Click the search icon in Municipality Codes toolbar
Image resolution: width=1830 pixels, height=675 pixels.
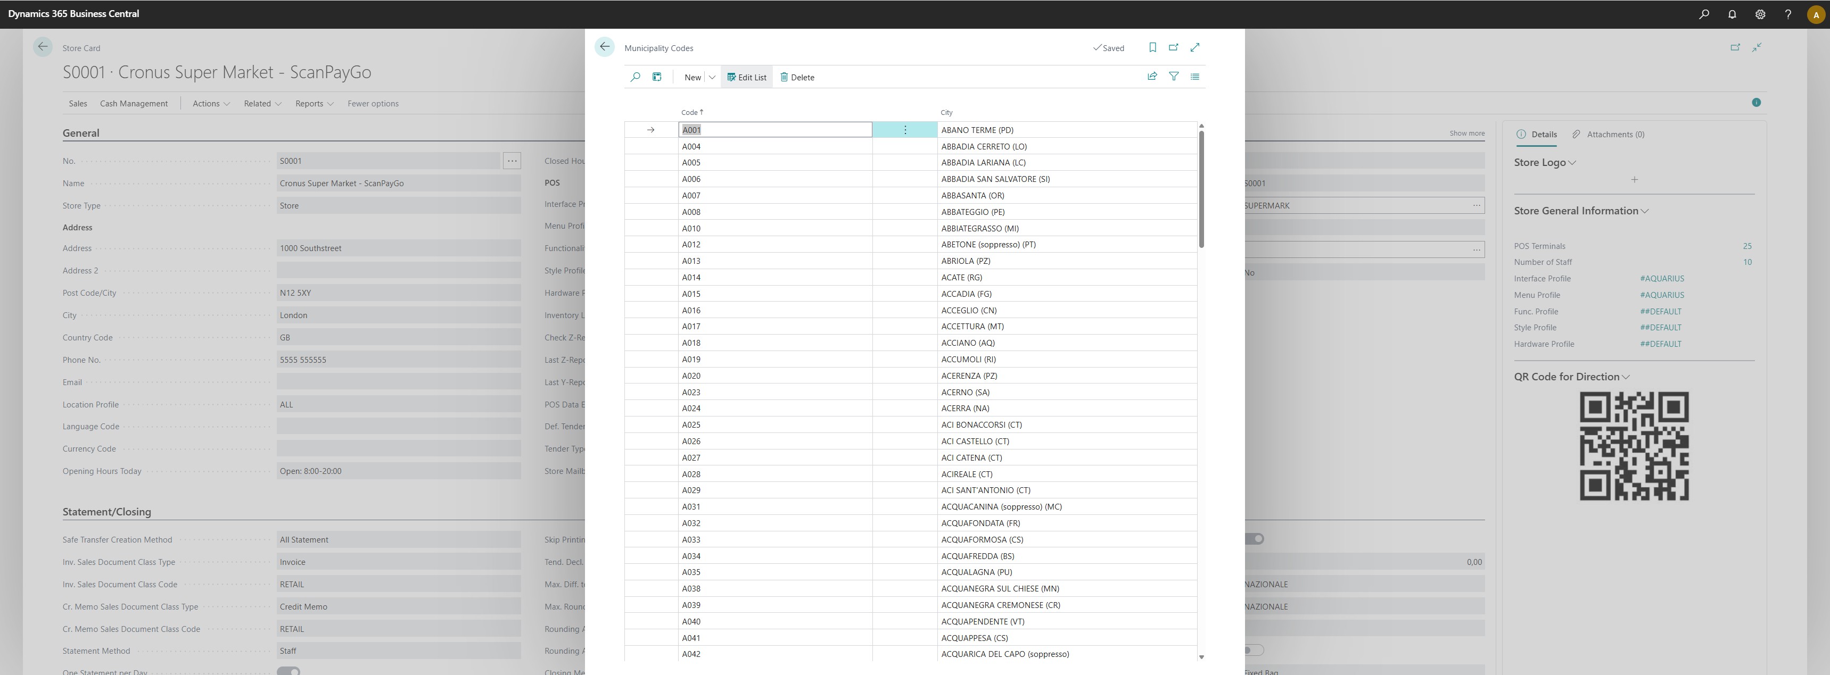click(635, 77)
